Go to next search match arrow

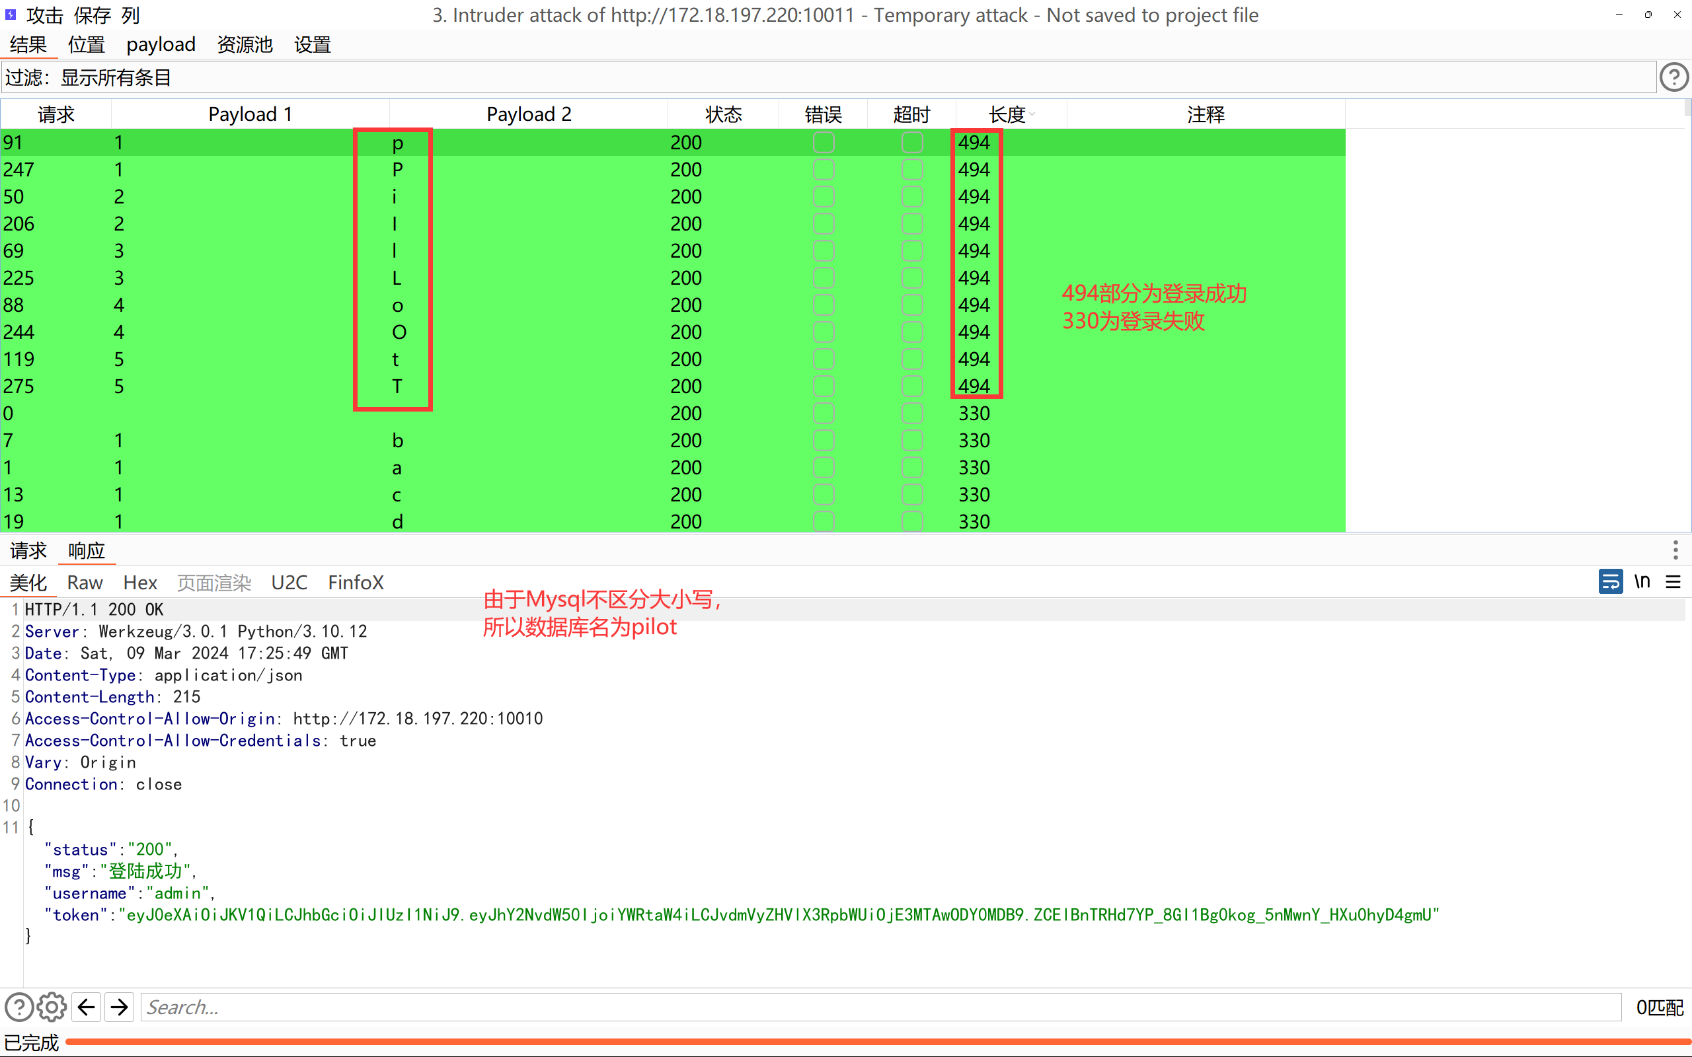click(x=120, y=1007)
